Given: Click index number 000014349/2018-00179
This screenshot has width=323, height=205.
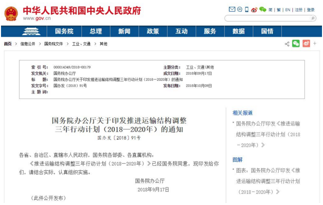Looking at the screenshot, I should 72,67.
